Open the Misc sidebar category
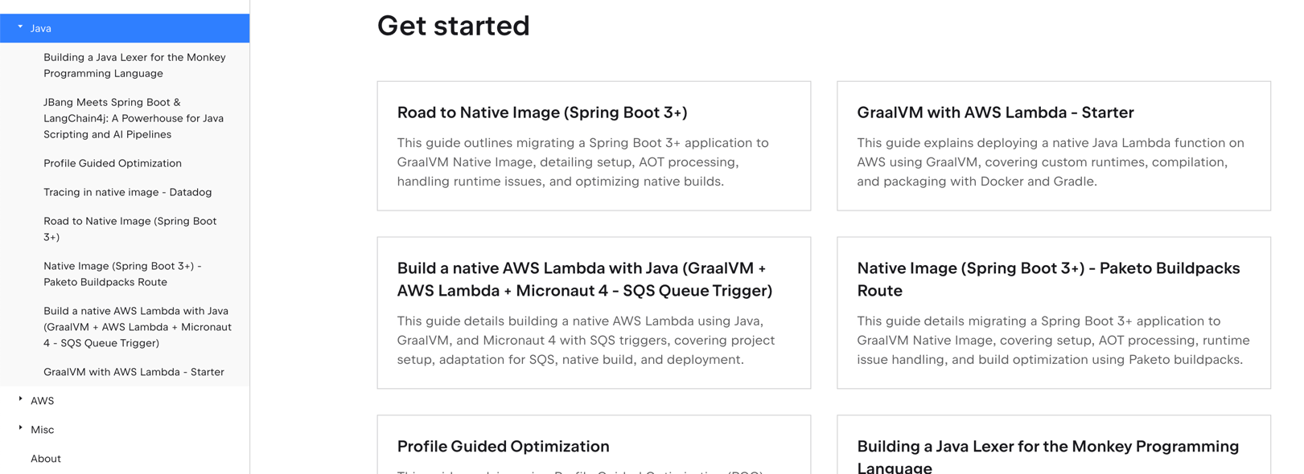This screenshot has width=1304, height=474. 42,430
